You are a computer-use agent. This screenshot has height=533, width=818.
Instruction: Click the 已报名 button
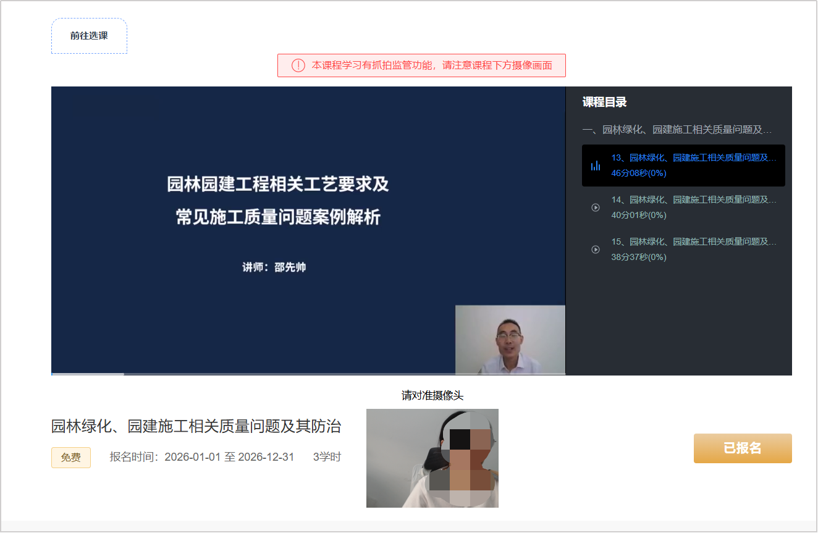(743, 448)
